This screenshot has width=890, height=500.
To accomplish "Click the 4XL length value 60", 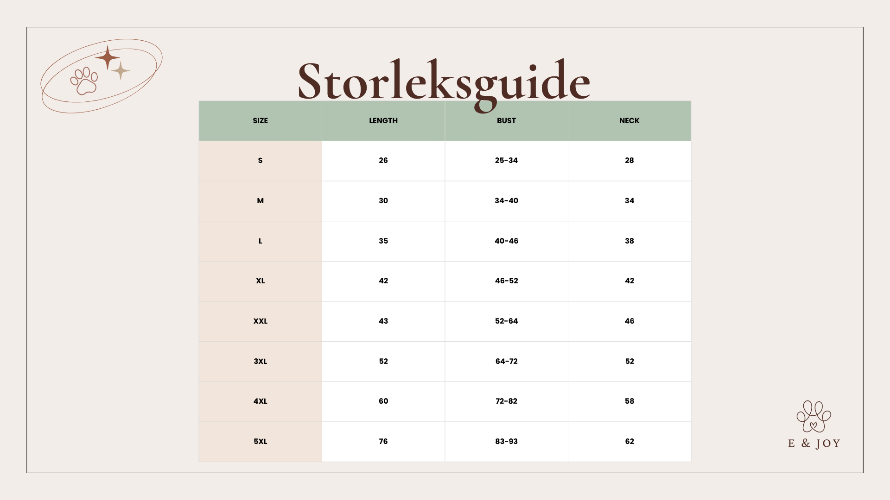I will click(x=383, y=401).
